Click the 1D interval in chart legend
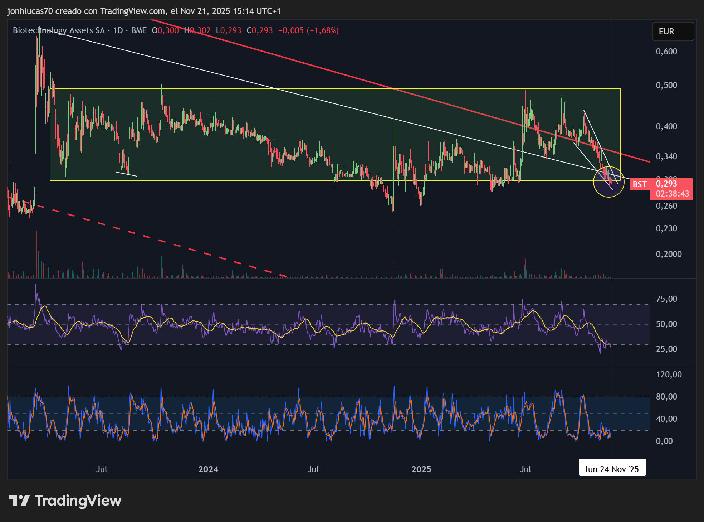The image size is (704, 522). tap(118, 30)
